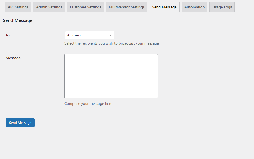
Task: Click the active Send Message tab
Action: pyautogui.click(x=164, y=7)
